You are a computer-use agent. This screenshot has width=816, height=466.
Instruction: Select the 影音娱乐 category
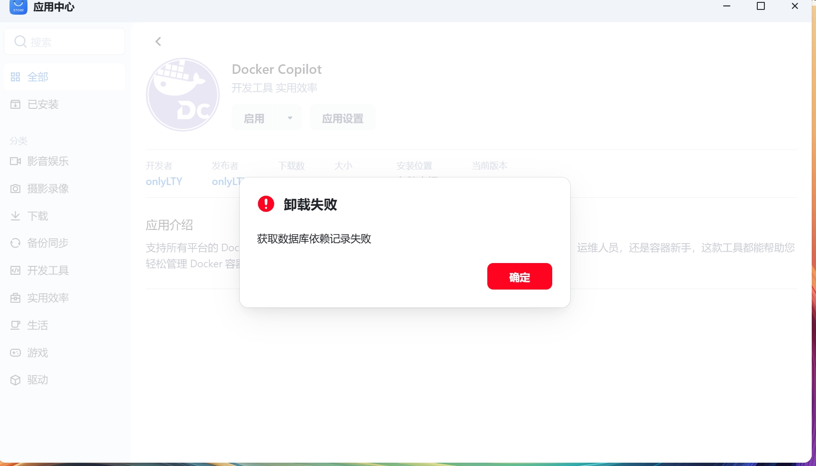(64, 161)
